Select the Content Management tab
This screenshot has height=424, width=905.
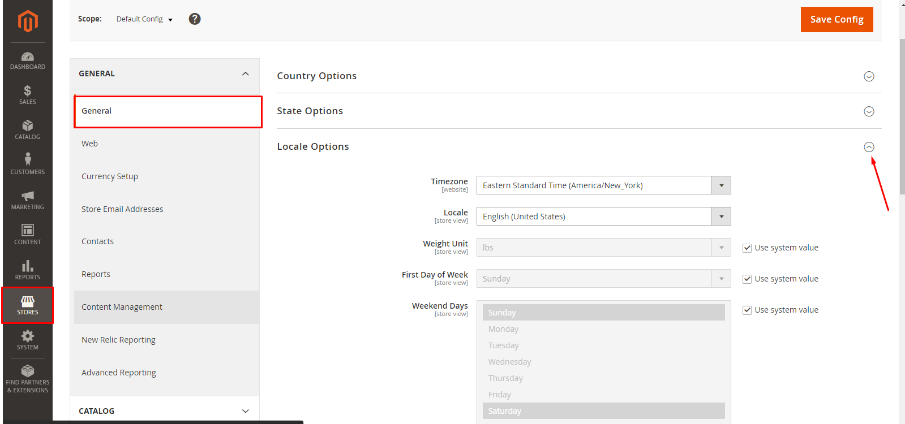tap(166, 307)
